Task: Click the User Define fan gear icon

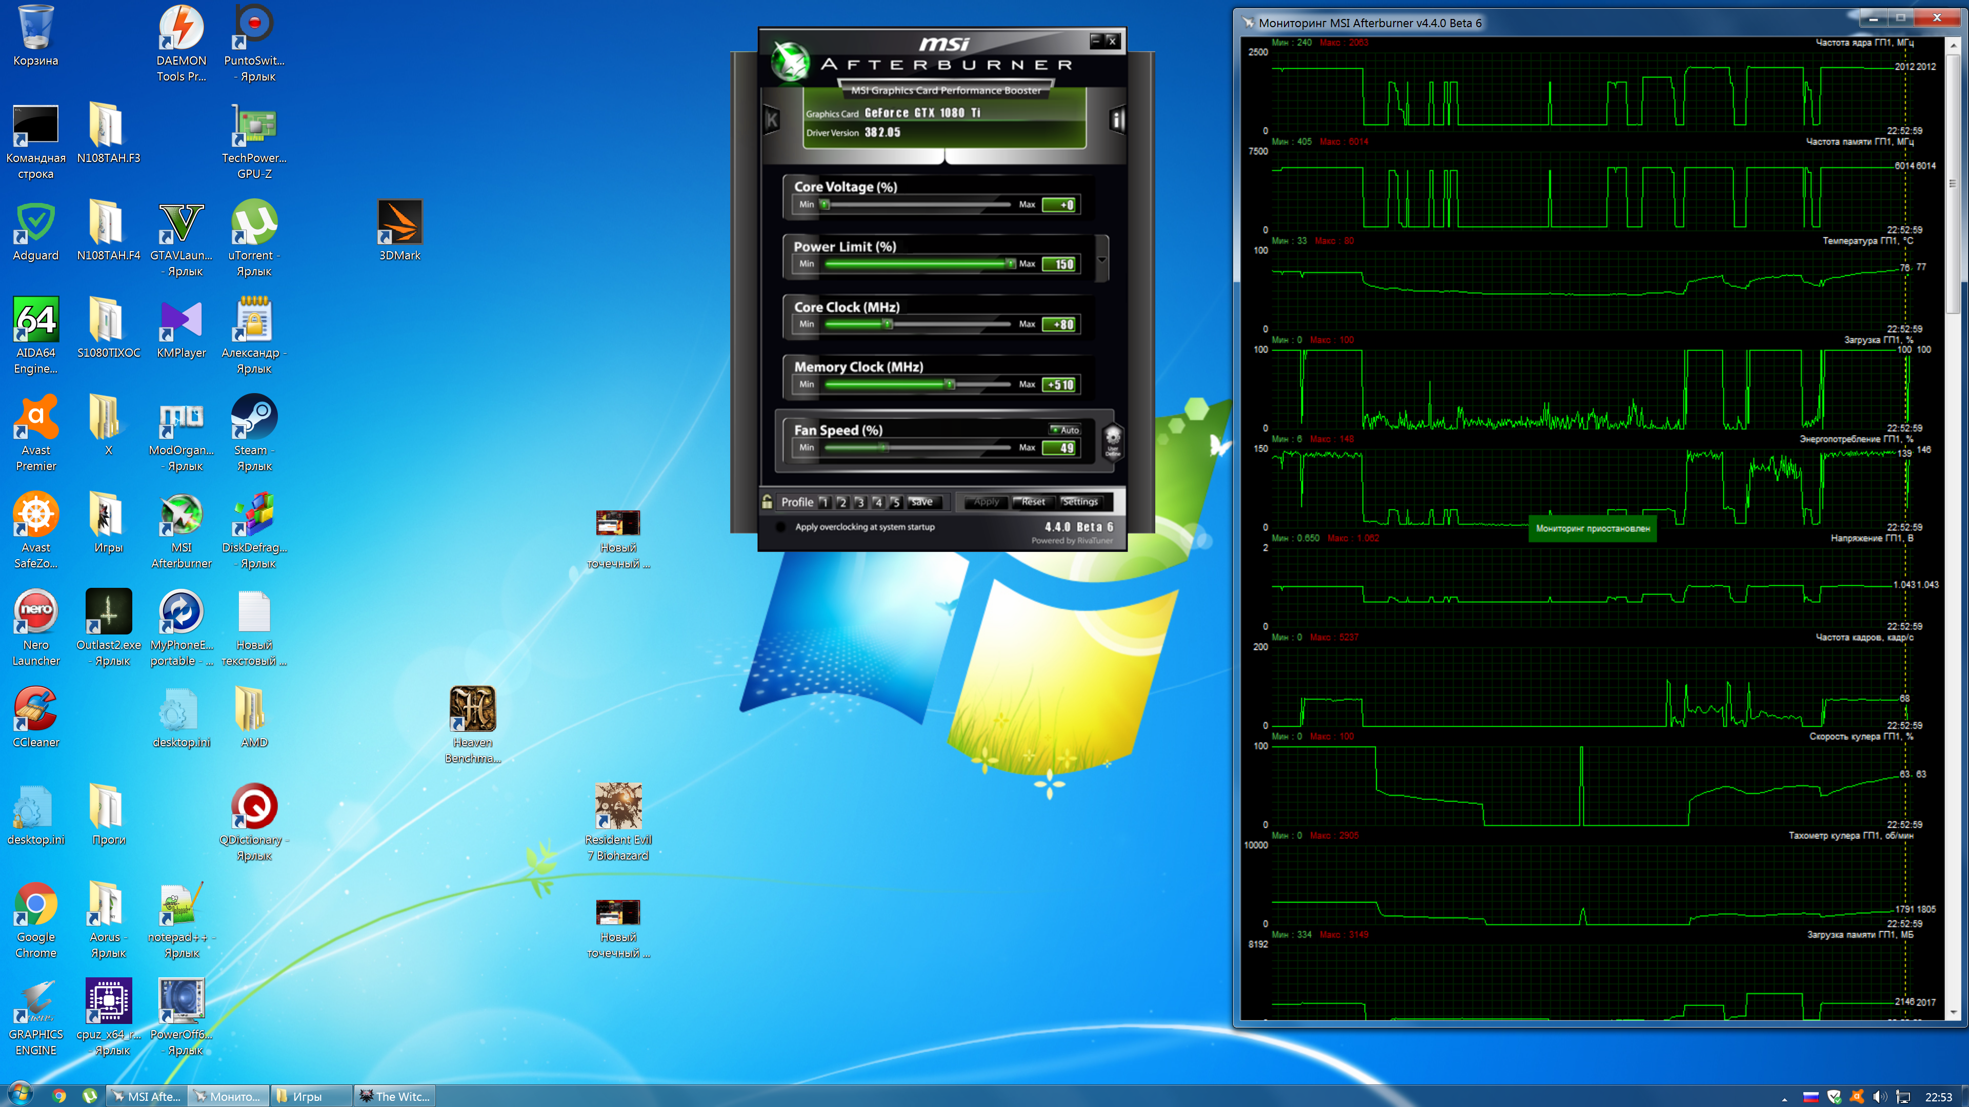Action: coord(1112,441)
